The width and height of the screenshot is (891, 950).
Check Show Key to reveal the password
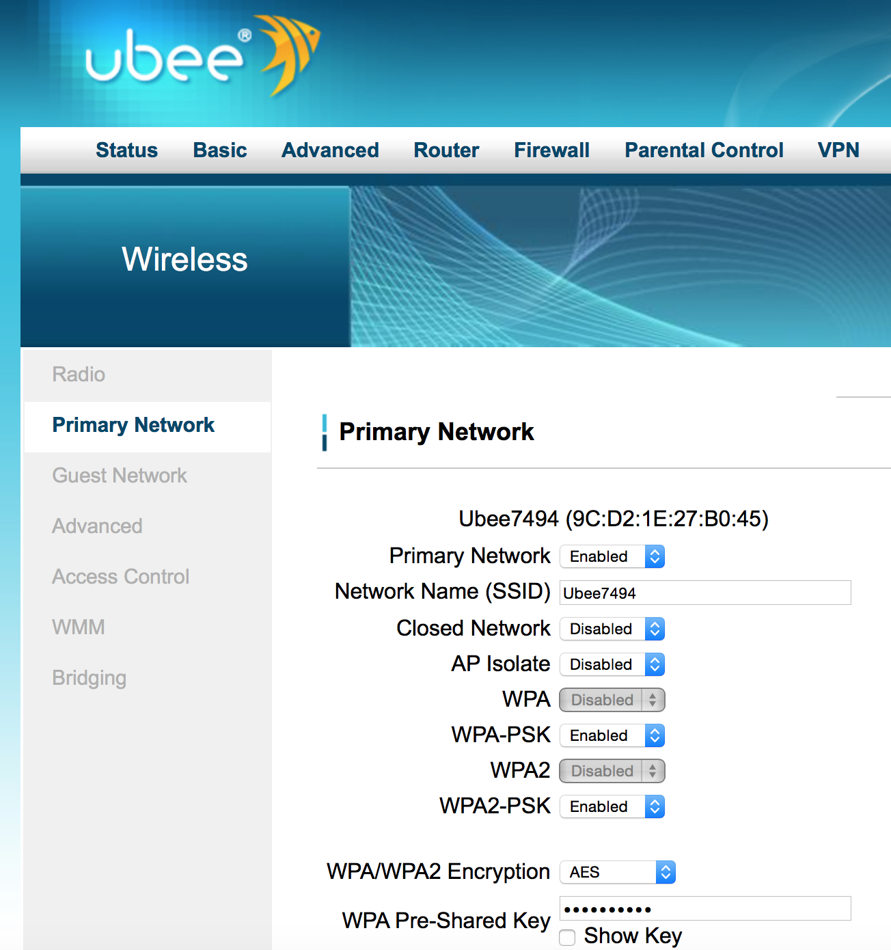click(x=567, y=938)
